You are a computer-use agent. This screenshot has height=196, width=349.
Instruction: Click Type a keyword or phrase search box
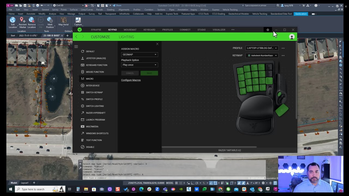(x=260, y=5)
